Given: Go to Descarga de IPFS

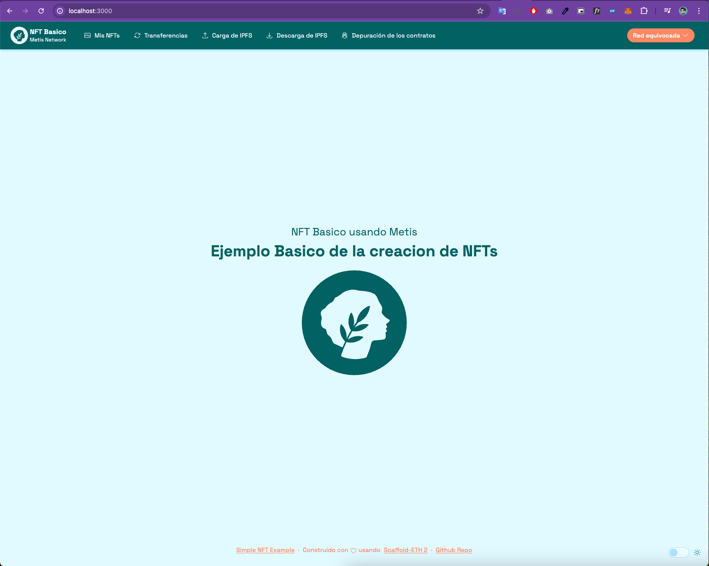Looking at the screenshot, I should coord(297,35).
